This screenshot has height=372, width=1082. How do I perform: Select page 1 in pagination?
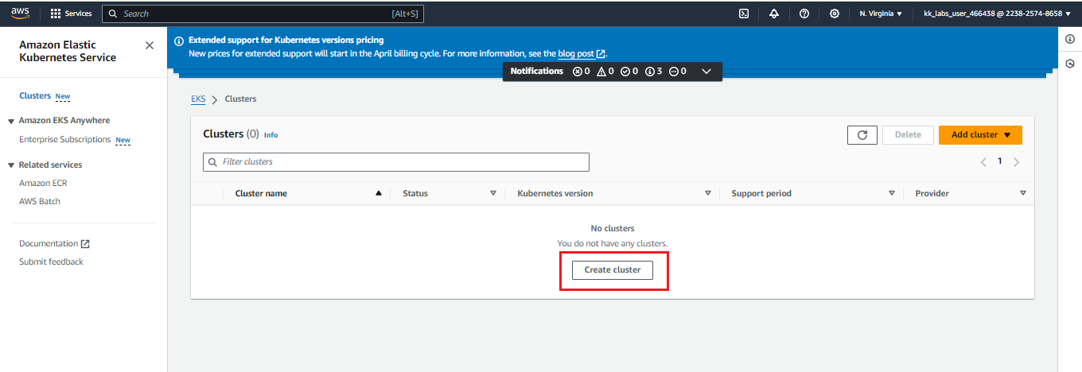(1000, 161)
